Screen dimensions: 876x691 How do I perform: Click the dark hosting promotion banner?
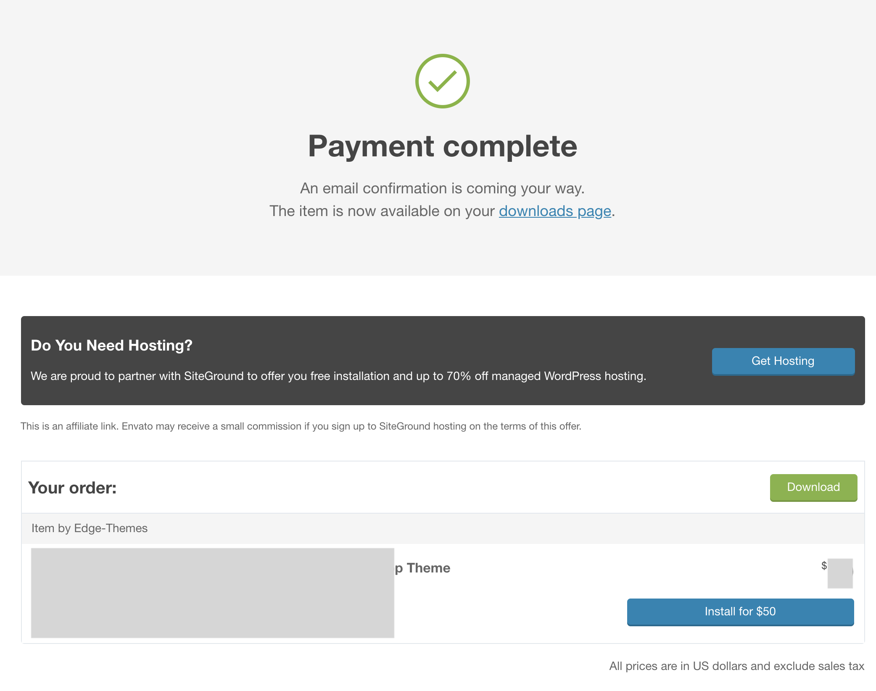(443, 361)
